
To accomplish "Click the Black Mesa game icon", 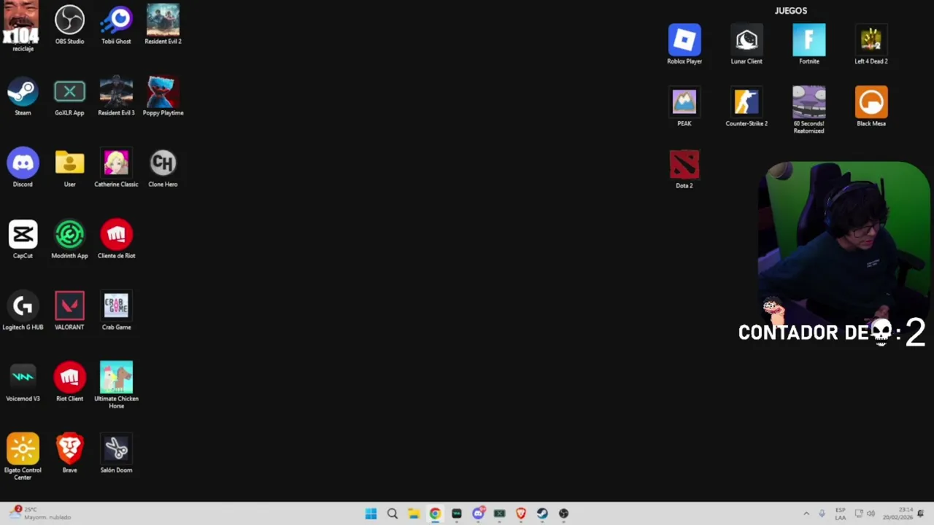I will click(x=871, y=106).
